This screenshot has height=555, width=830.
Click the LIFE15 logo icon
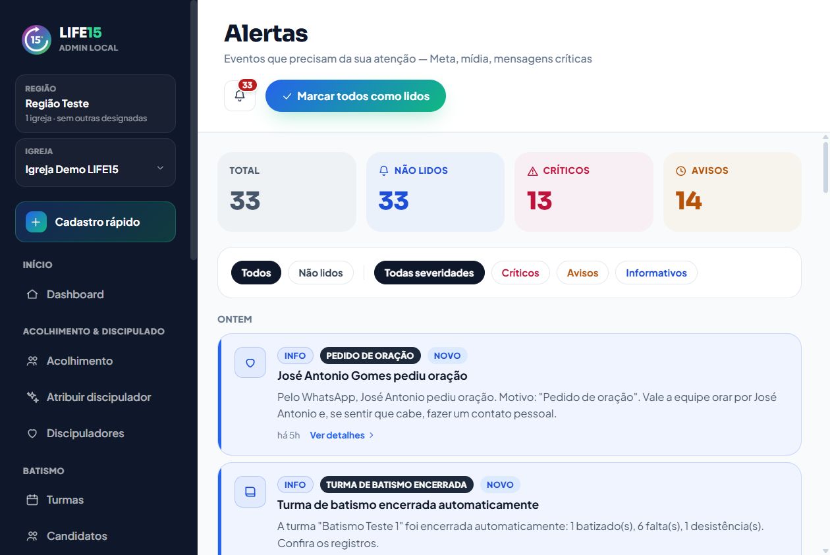click(37, 40)
